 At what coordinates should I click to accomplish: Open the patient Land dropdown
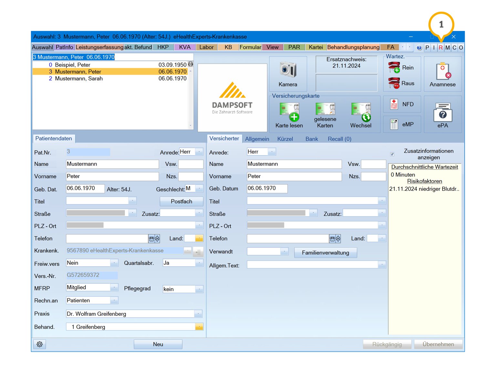199,238
